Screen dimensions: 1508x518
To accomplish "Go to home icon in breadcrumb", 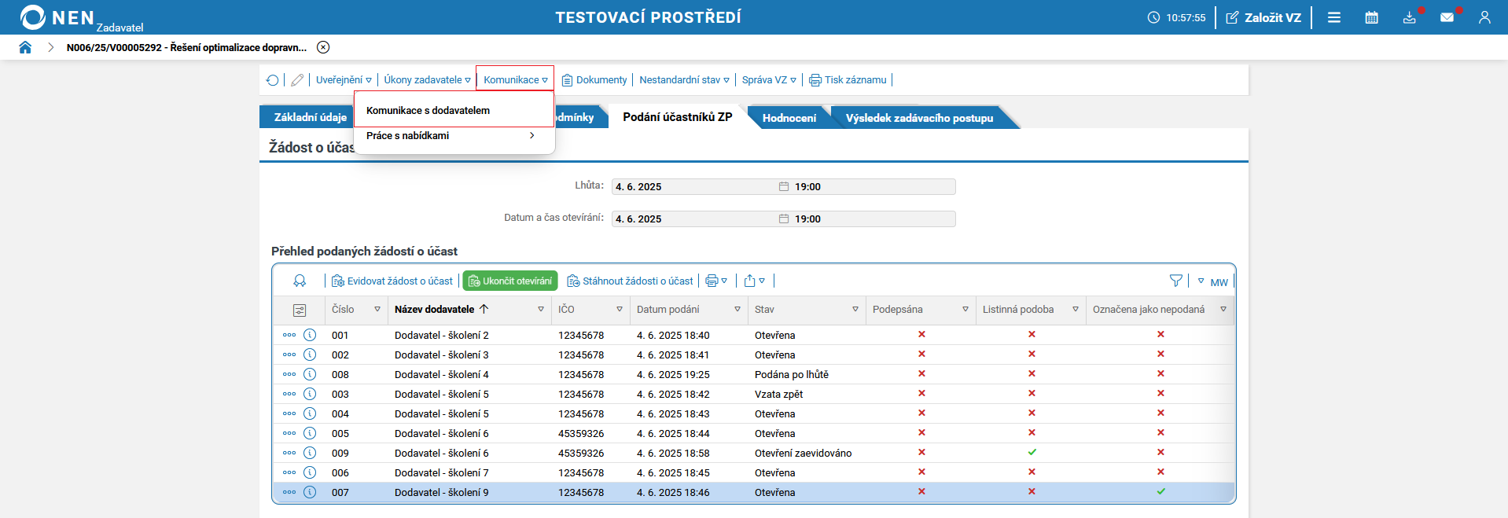I will (x=25, y=47).
